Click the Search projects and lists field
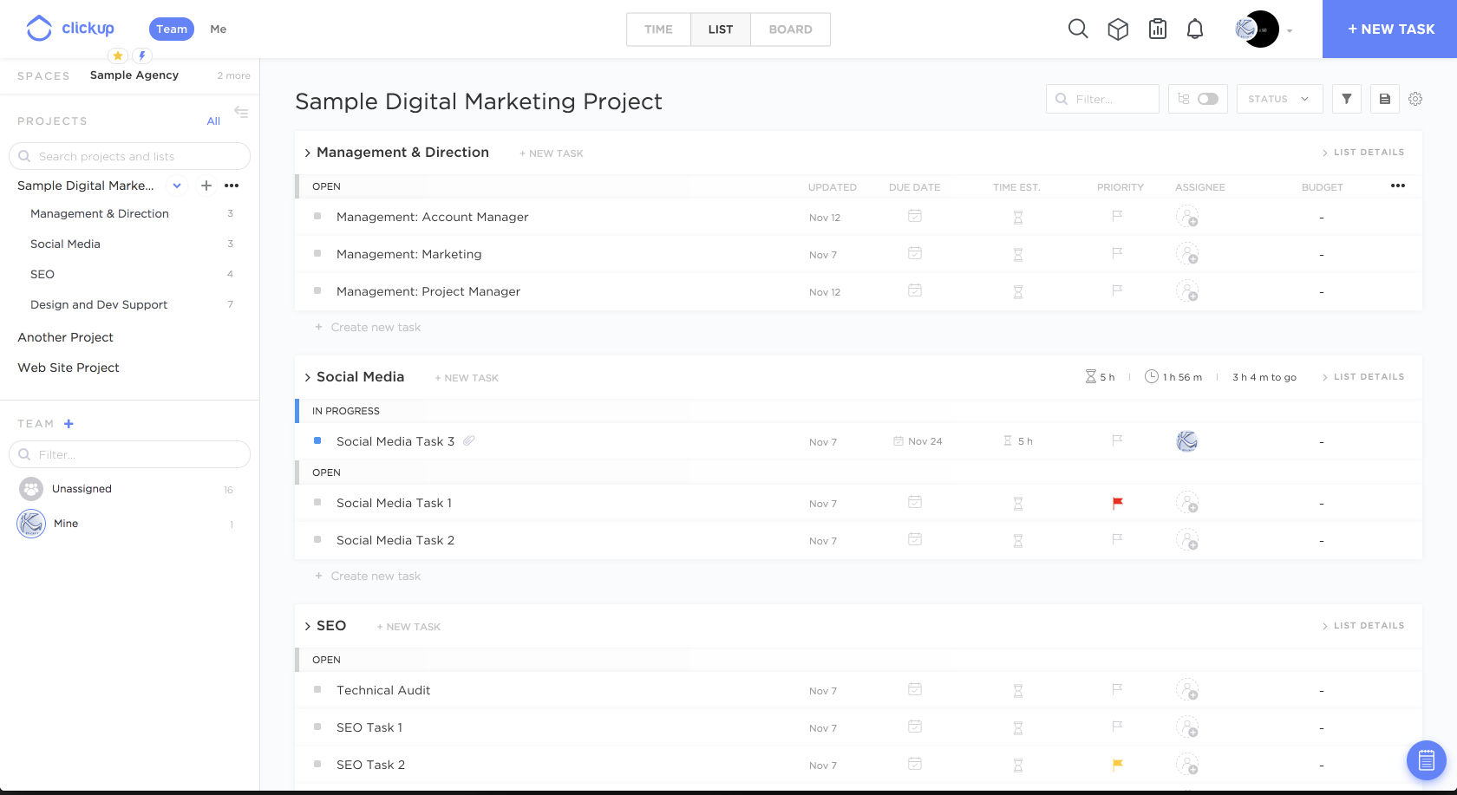Screen dimensions: 1457x795 point(130,156)
